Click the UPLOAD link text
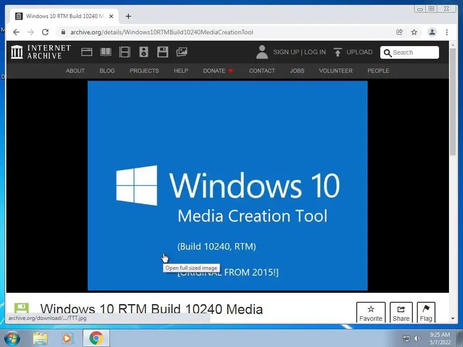Viewport: 463px width, 347px height. 359,52
